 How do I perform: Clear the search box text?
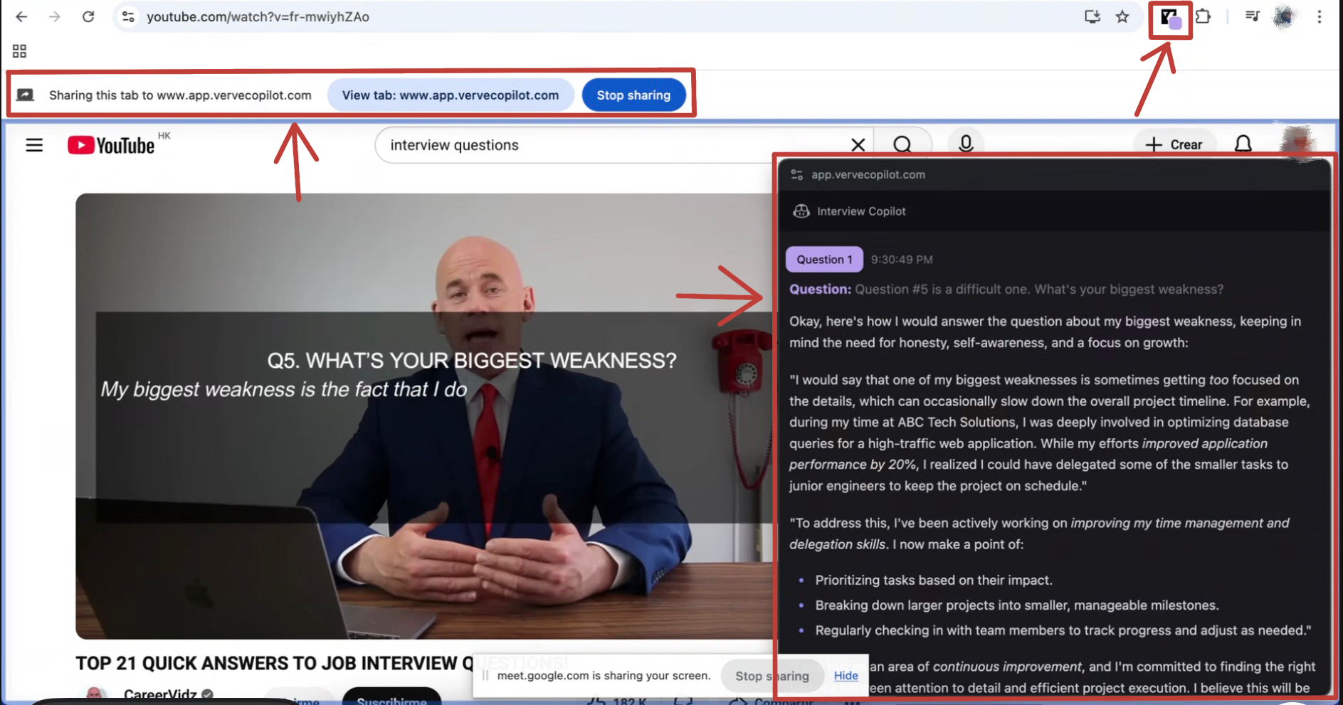(858, 145)
